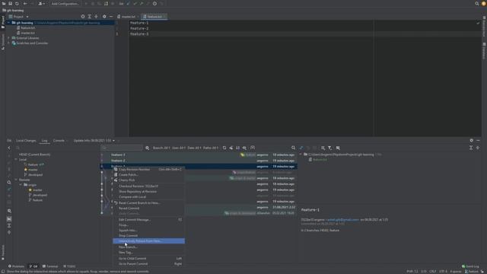
Task: Collapse the Local branches node
Action: [x=16, y=160]
